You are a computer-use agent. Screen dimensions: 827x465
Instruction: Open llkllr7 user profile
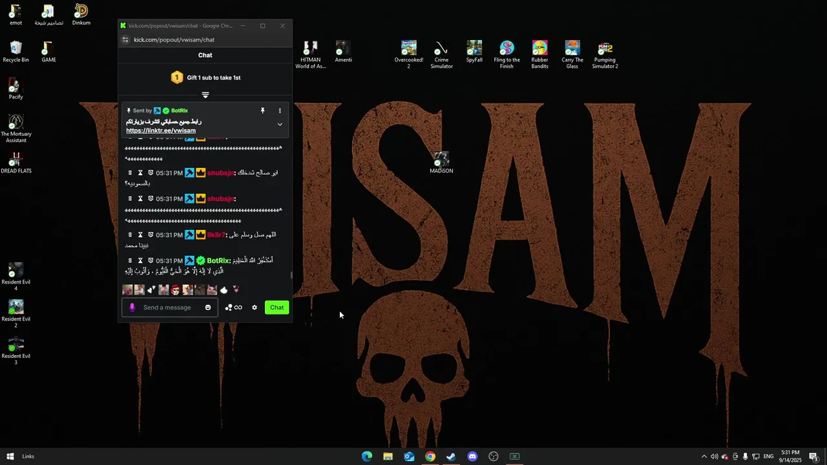point(216,235)
